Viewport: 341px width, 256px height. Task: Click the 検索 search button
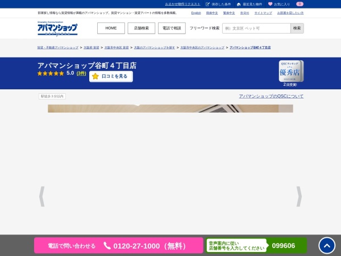297,28
